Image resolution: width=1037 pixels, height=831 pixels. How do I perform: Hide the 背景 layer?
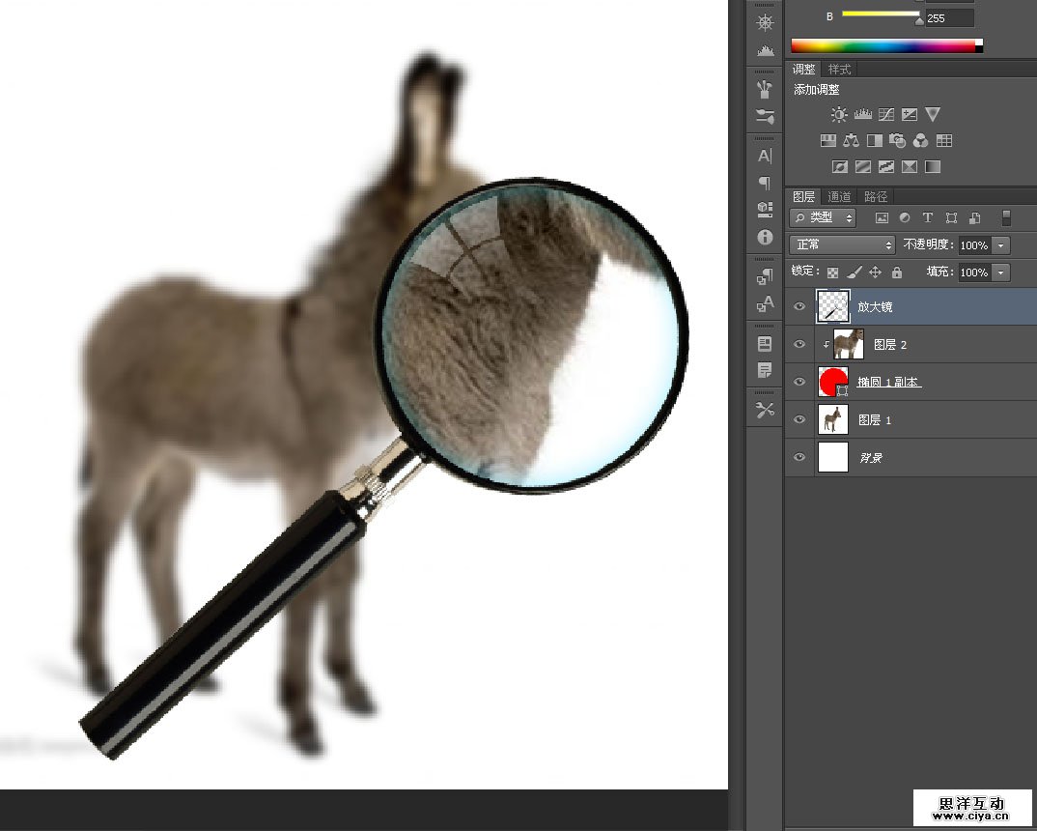tap(799, 457)
